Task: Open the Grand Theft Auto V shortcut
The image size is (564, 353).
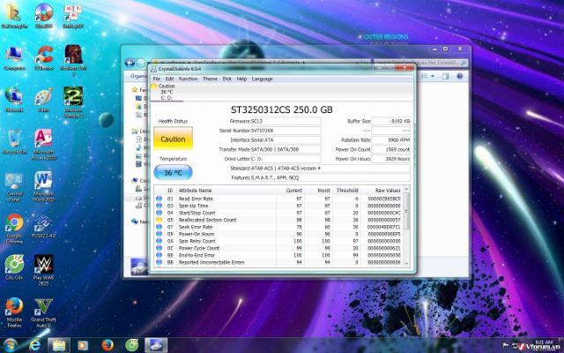Action: tap(44, 312)
